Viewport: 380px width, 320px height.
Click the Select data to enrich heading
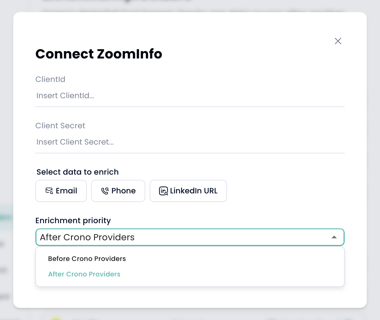pyautogui.click(x=78, y=172)
